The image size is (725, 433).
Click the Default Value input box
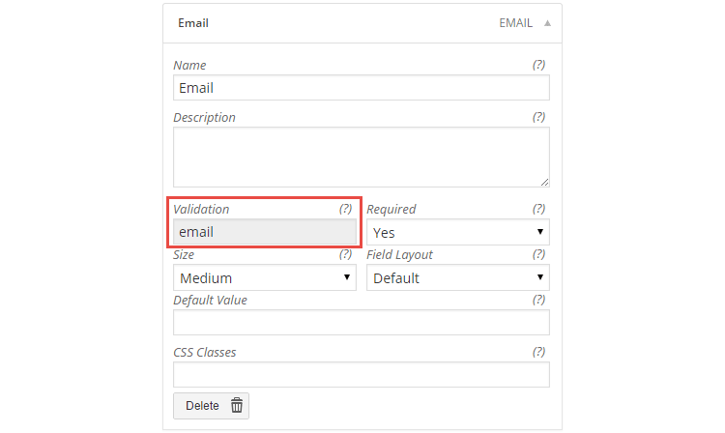(x=362, y=323)
